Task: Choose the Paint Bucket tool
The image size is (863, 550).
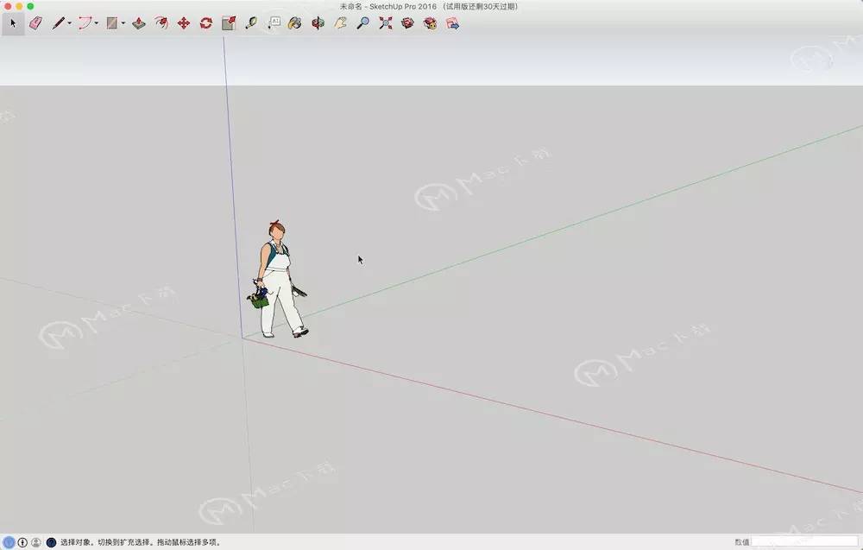Action: coord(295,23)
